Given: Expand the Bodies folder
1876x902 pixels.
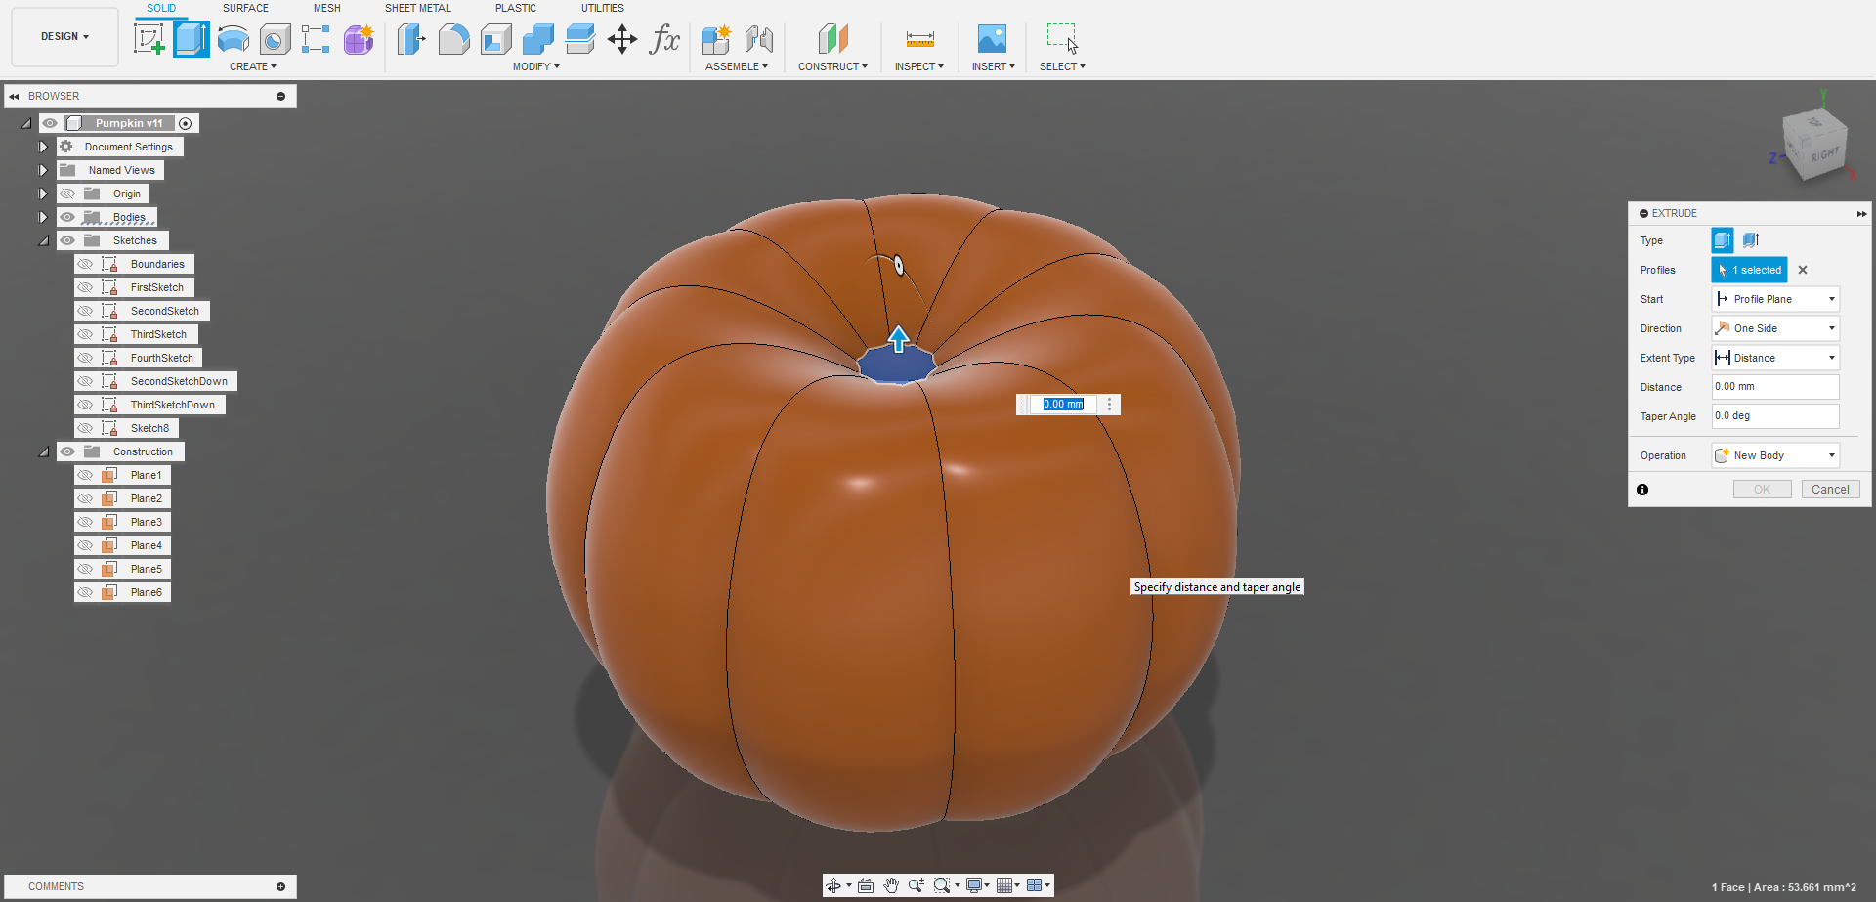Looking at the screenshot, I should pos(43,217).
